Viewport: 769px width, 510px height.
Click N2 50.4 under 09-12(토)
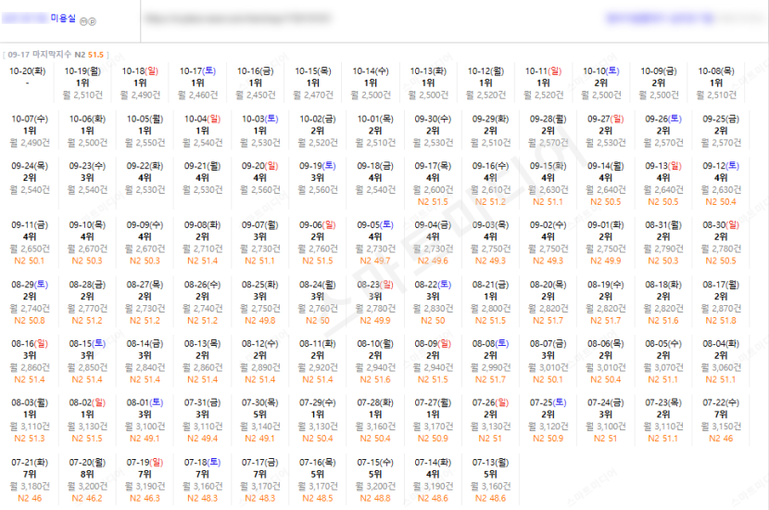(721, 202)
